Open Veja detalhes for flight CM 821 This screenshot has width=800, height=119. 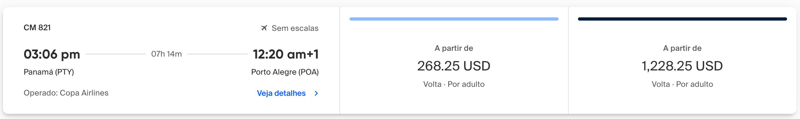pyautogui.click(x=281, y=93)
